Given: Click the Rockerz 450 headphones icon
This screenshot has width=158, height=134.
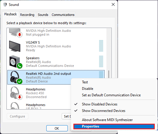Looking at the screenshot, I should click(x=16, y=93).
